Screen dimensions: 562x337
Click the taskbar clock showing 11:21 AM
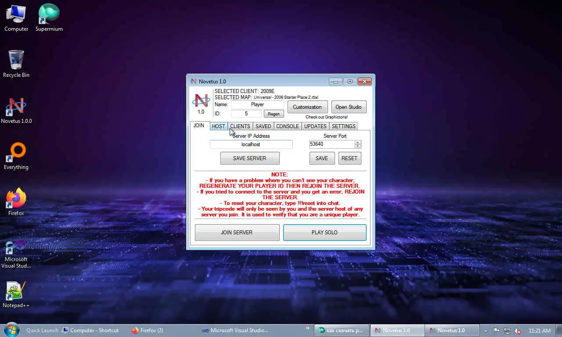tap(540, 330)
